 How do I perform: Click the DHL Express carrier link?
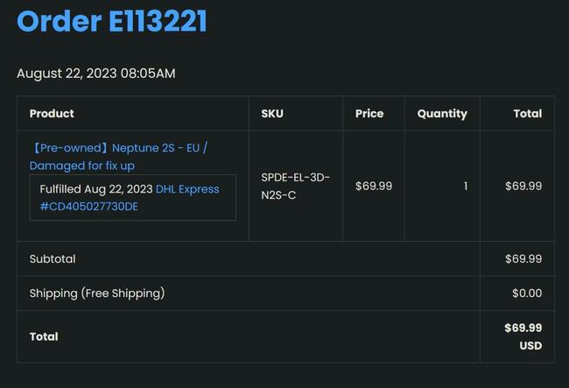187,189
